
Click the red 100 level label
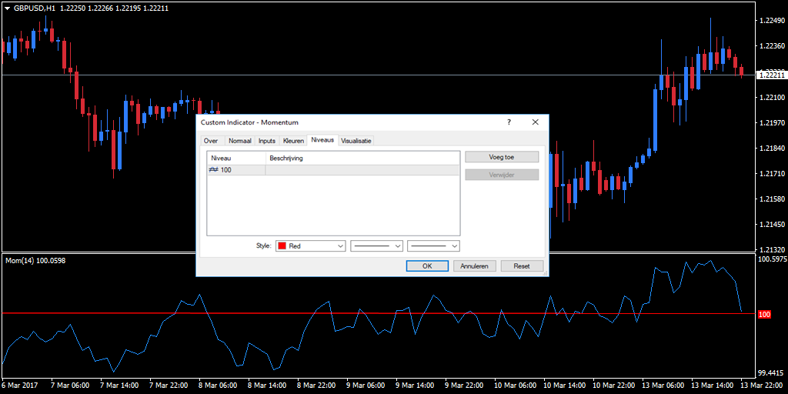tap(764, 314)
